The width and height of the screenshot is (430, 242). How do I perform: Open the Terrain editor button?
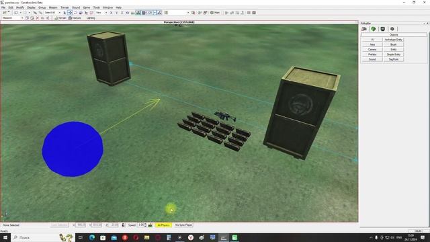(60, 18)
